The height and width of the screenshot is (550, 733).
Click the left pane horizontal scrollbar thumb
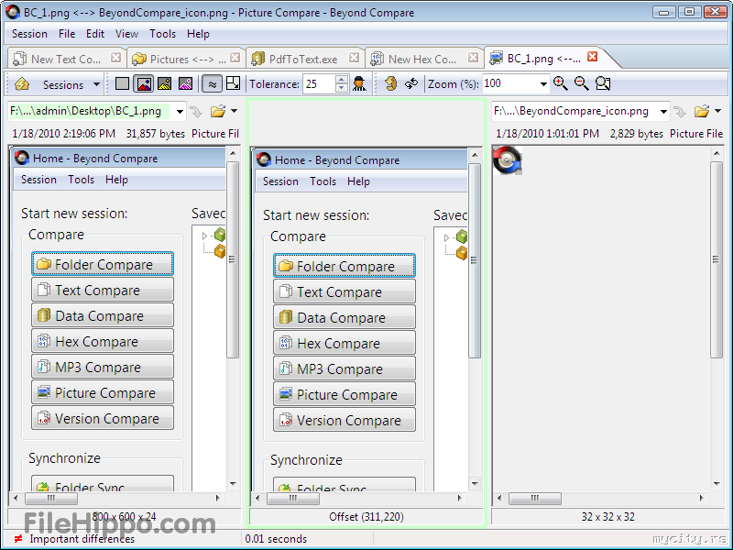click(51, 499)
